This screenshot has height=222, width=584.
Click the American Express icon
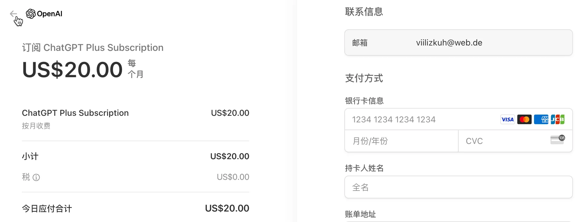(541, 119)
